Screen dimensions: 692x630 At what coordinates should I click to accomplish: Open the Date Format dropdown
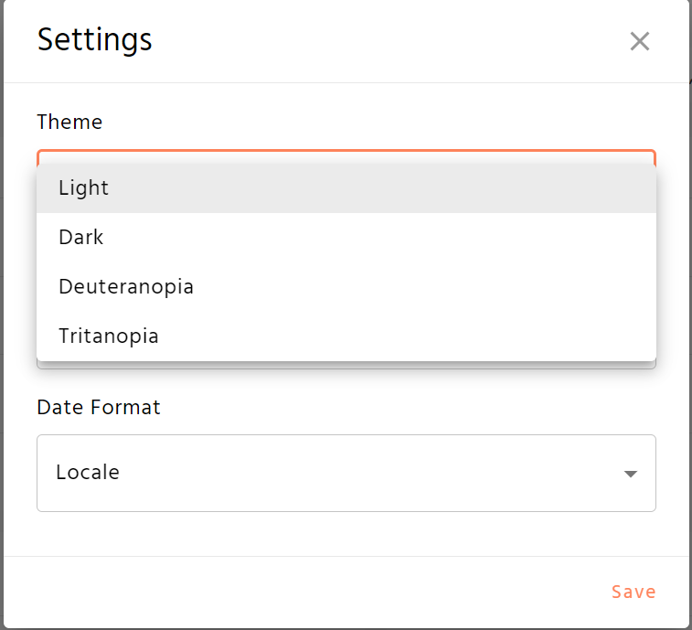click(x=346, y=473)
